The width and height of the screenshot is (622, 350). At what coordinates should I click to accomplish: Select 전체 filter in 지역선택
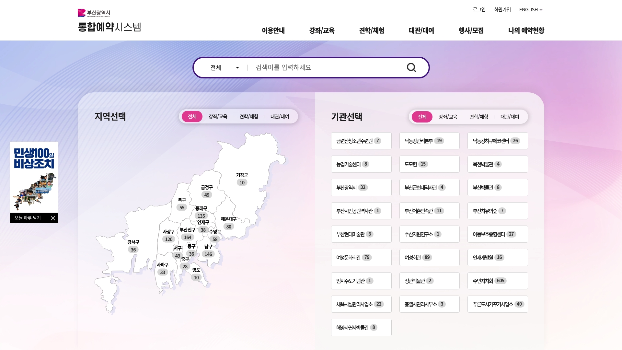pos(192,116)
